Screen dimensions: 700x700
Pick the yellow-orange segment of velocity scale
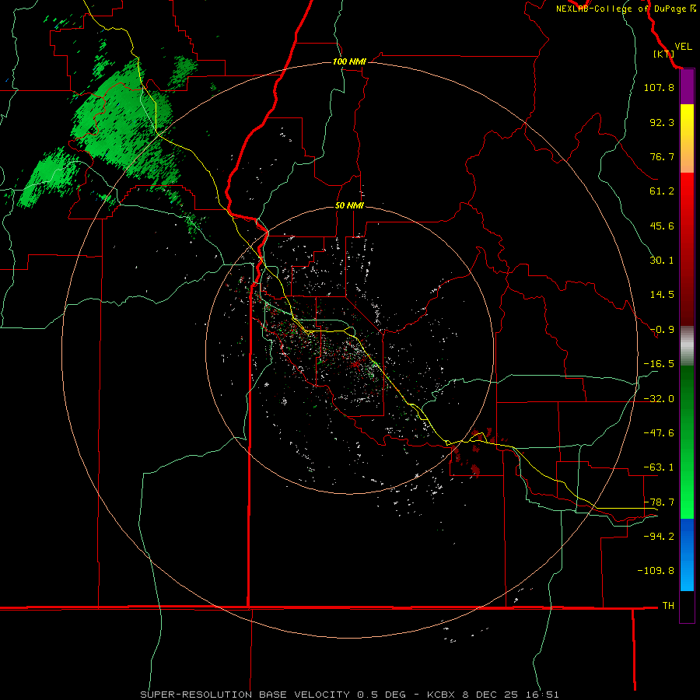pyautogui.click(x=687, y=138)
